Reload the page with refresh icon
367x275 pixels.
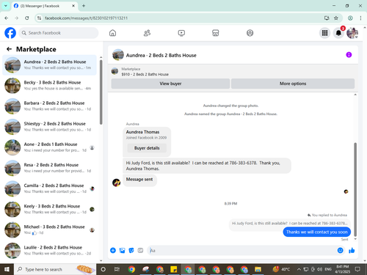pyautogui.click(x=27, y=18)
